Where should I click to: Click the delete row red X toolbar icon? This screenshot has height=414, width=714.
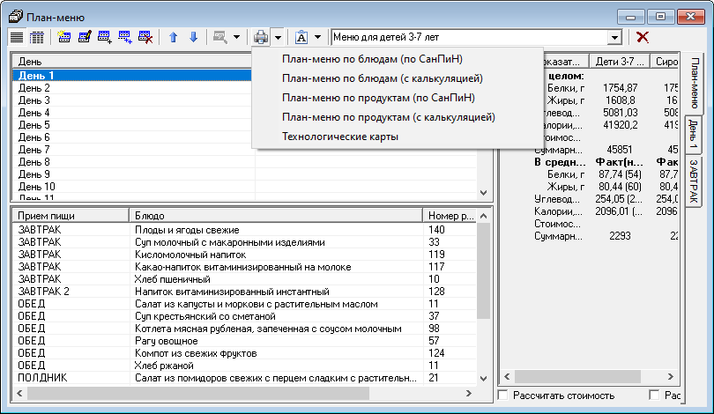point(146,37)
